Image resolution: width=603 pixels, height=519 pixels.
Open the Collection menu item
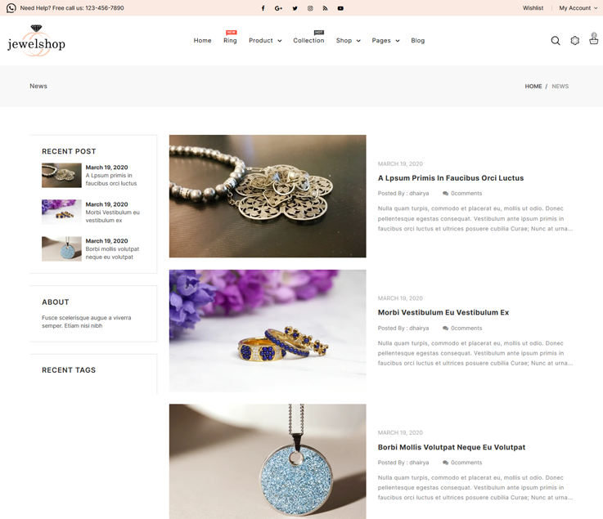308,40
